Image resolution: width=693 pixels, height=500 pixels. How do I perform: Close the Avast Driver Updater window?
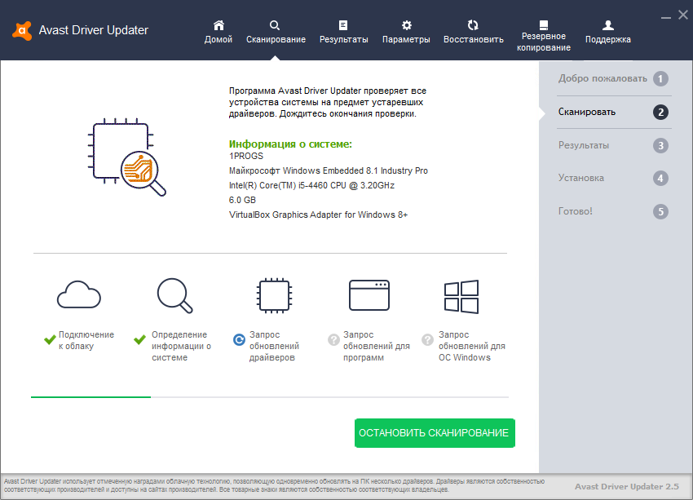click(683, 15)
